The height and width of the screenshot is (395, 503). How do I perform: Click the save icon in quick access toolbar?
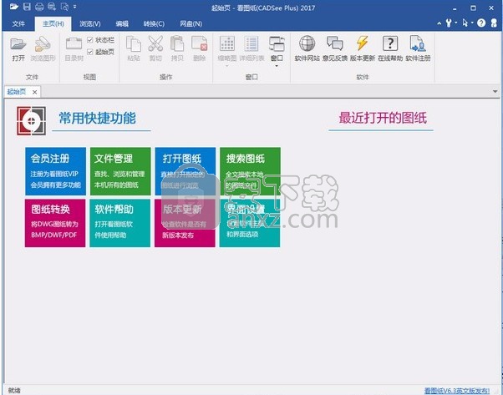(27, 7)
